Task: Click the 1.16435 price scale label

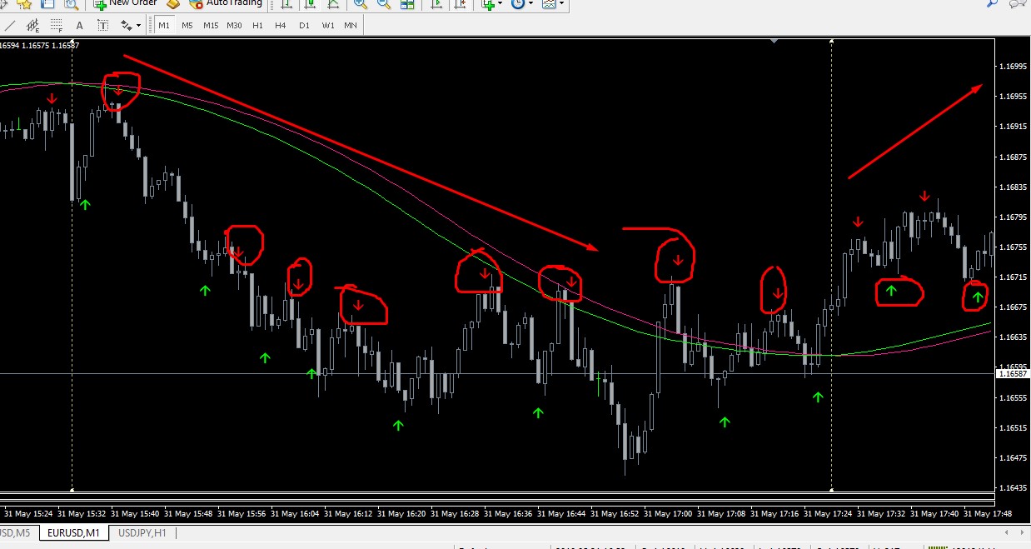Action: pyautogui.click(x=1013, y=487)
